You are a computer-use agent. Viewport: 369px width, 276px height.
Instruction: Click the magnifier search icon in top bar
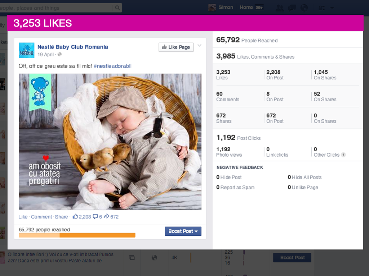pos(117,8)
